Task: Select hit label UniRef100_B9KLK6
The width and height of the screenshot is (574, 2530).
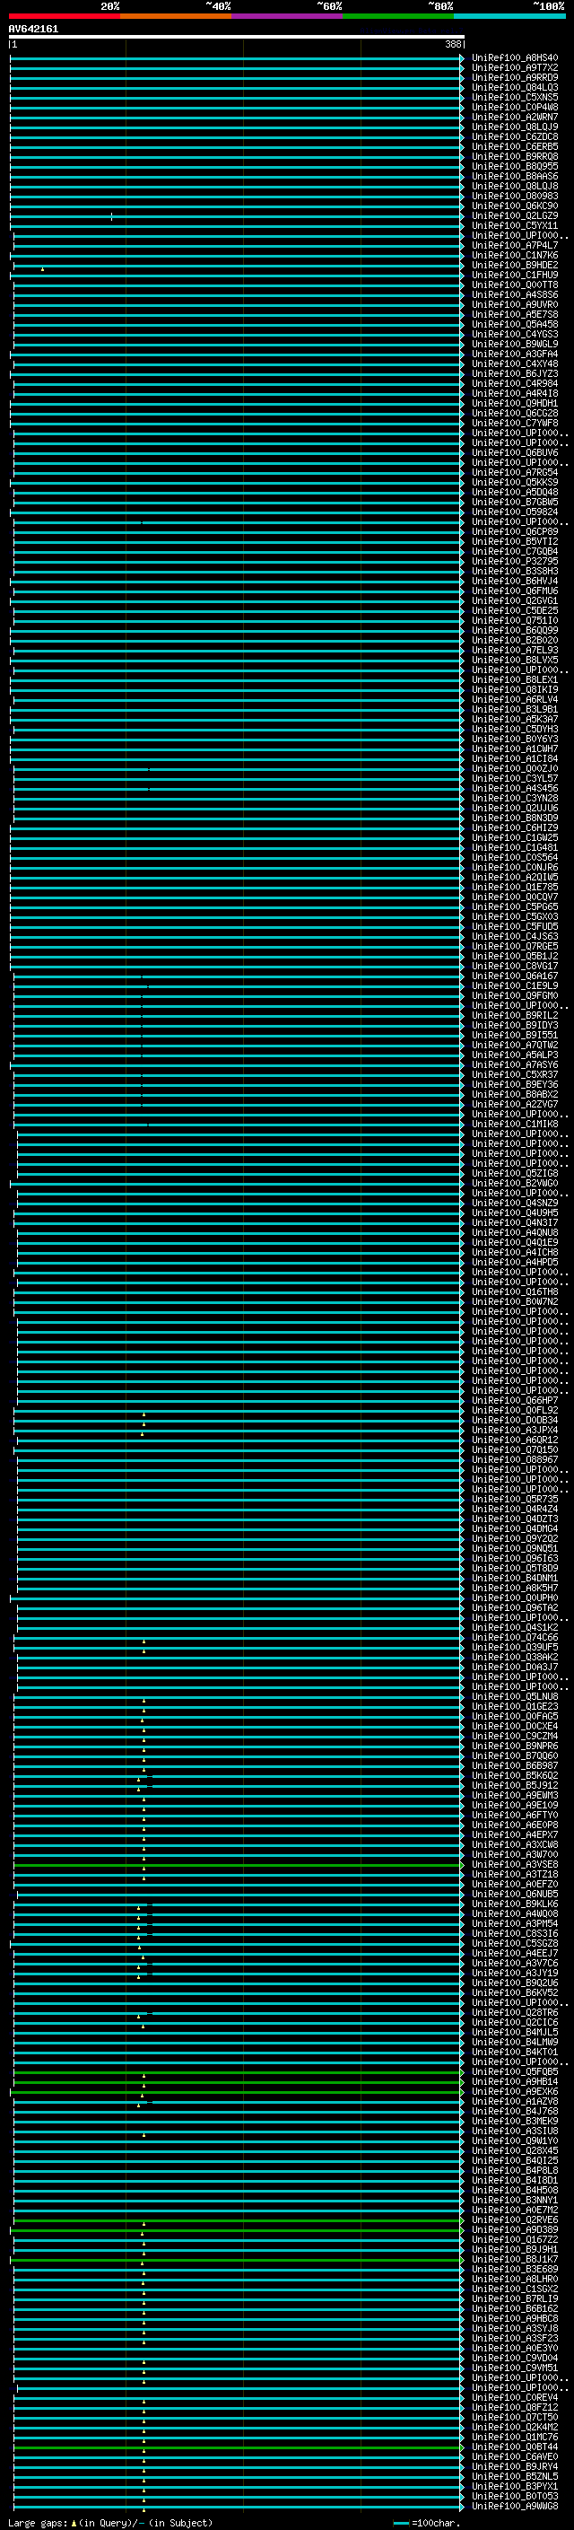Action: pyautogui.click(x=515, y=1904)
